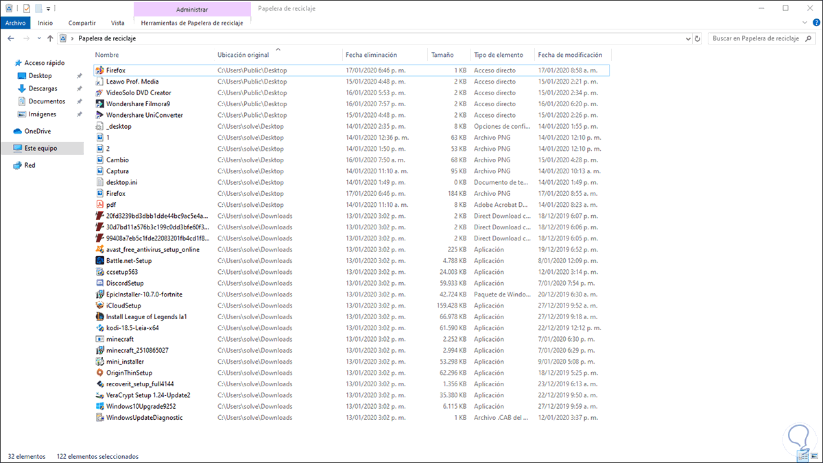Viewport: 823px width, 463px height.
Task: Open the Compartir ribbon tab
Action: [82, 23]
